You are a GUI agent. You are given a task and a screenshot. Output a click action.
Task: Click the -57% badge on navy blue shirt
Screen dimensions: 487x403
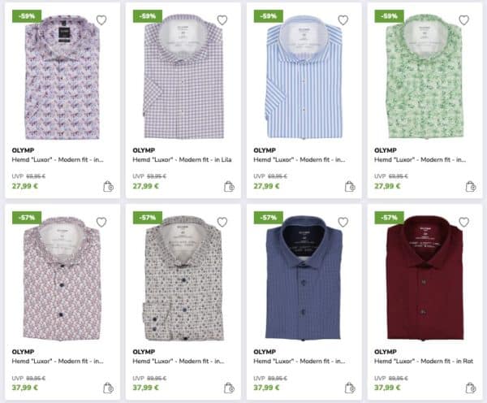(x=268, y=218)
